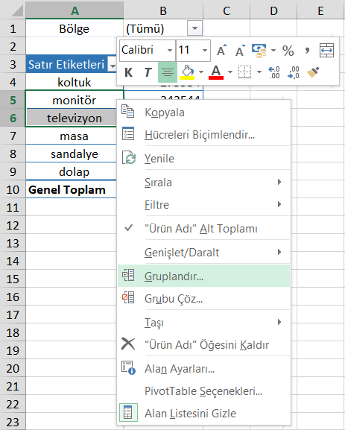Select Alan Listesini Gizle entry
345x430 pixels.
(203, 414)
